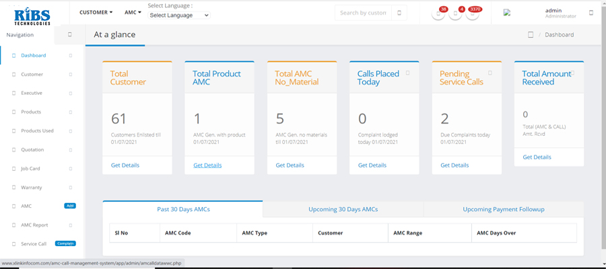Click the admin profile picture
Screen dimensions: 606x269
tap(507, 12)
